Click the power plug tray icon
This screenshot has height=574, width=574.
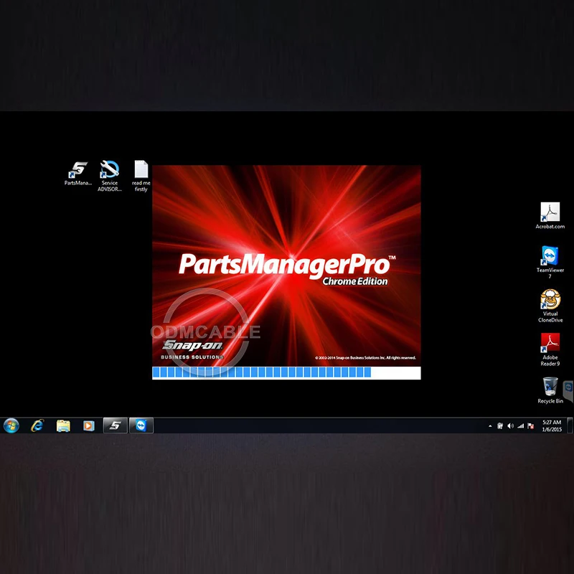coord(500,425)
